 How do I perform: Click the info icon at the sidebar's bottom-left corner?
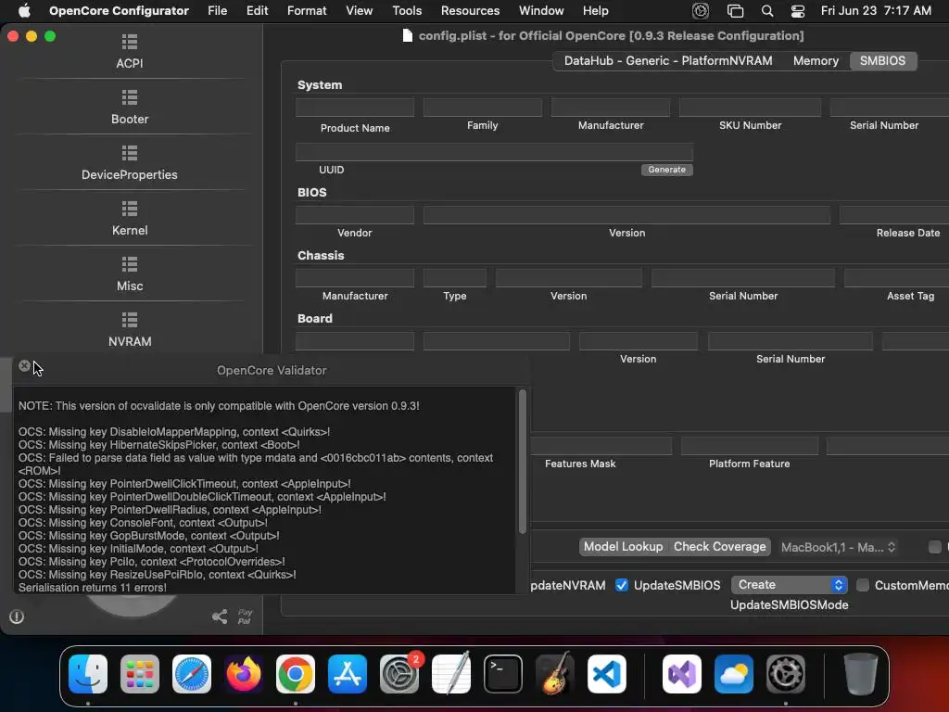(x=17, y=617)
